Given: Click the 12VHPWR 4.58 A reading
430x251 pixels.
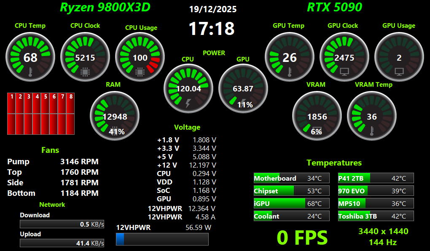Looking at the screenshot, I should [x=205, y=217].
